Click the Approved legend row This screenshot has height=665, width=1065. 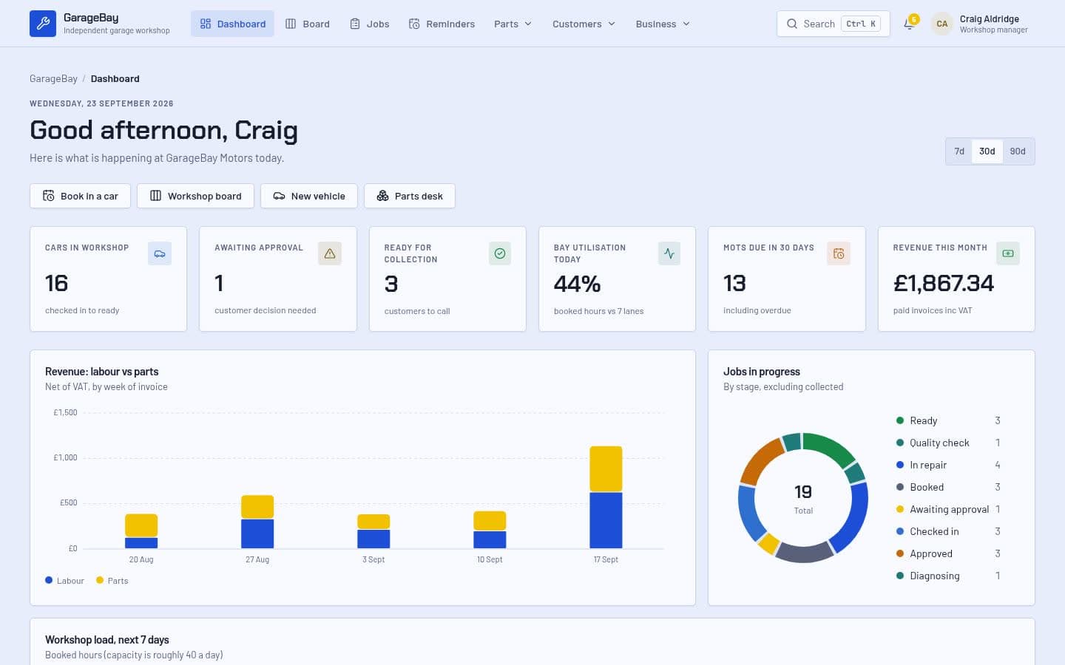pos(948,553)
